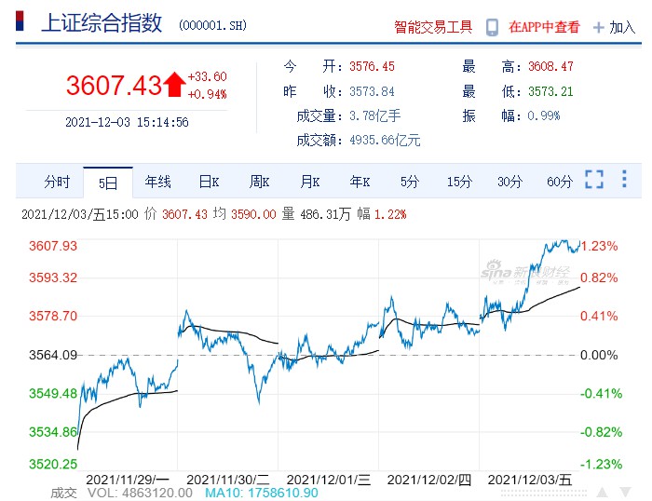Click the y-axis label 3578.70
Image resolution: width=652 pixels, height=501 pixels.
53,316
